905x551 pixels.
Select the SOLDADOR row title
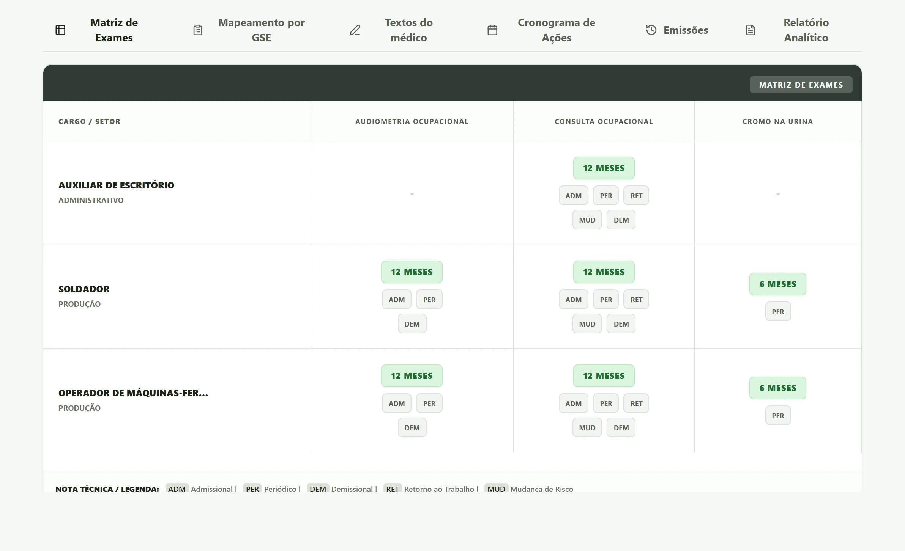[84, 289]
